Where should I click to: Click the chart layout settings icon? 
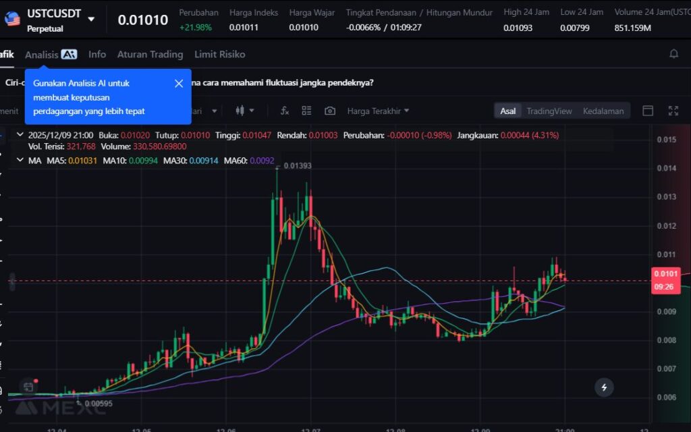[x=306, y=111]
